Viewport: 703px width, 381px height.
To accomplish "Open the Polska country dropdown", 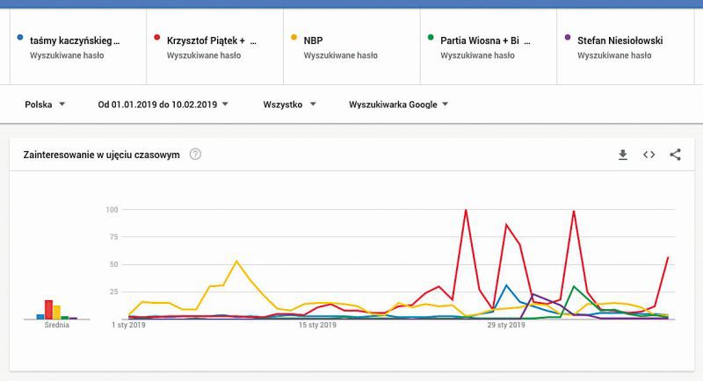I will [x=45, y=104].
